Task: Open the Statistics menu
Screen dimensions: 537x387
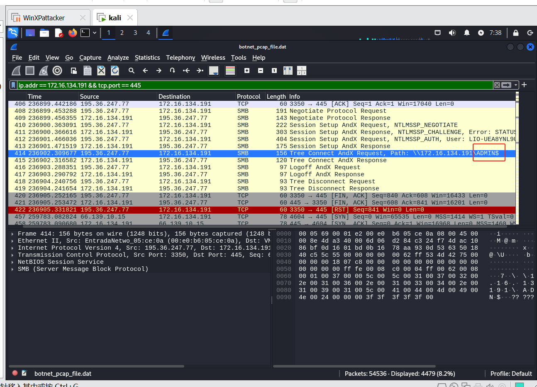Action: (x=147, y=58)
